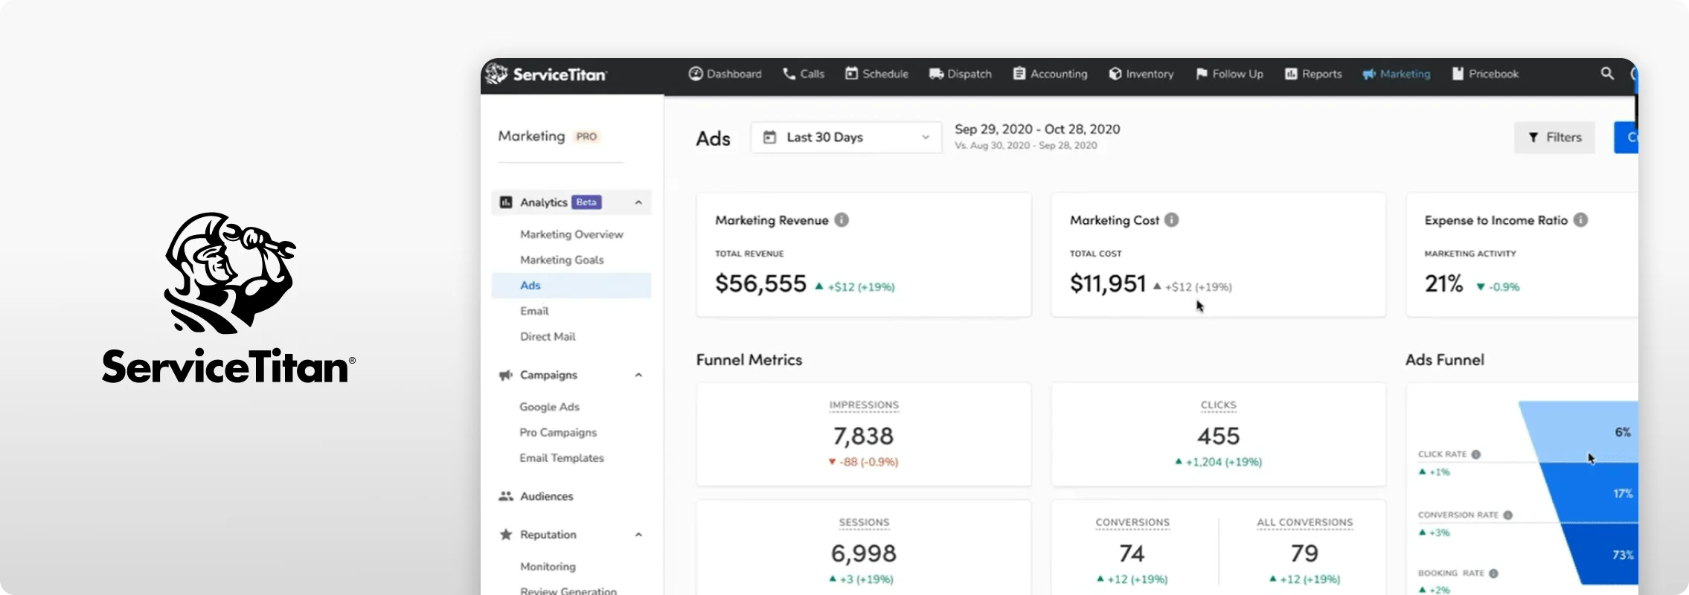The width and height of the screenshot is (1689, 595).
Task: Open Google Ads campaigns
Action: pos(549,407)
